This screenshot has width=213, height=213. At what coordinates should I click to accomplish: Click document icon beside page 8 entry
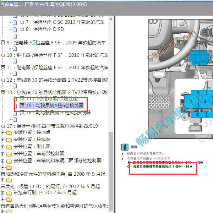(15, 29)
